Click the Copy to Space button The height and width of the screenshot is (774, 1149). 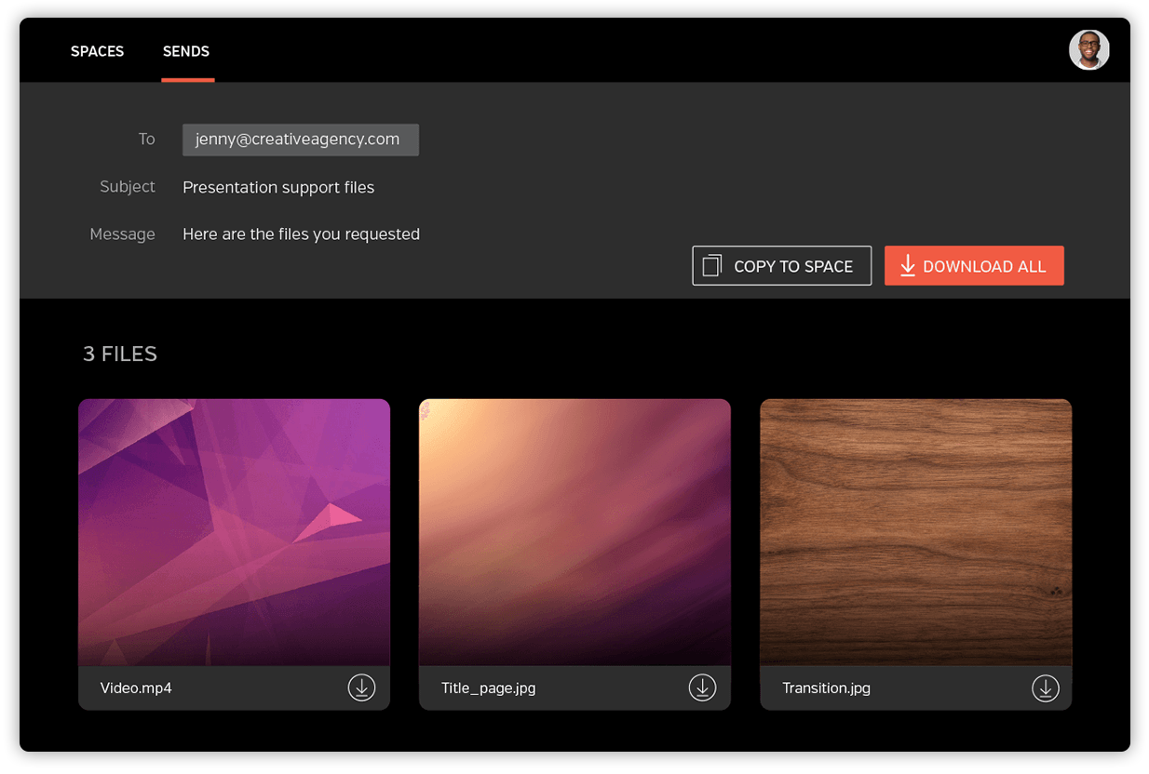coord(781,265)
